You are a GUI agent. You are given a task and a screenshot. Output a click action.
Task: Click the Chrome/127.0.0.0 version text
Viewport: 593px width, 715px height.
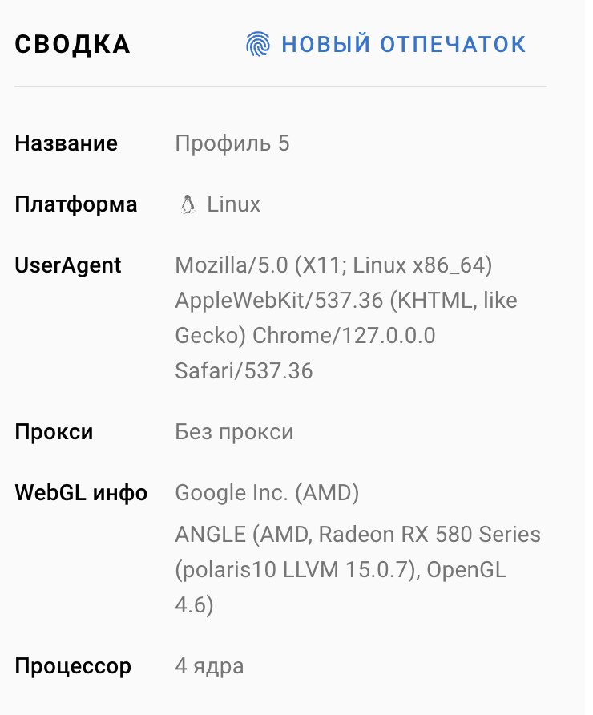pos(344,336)
